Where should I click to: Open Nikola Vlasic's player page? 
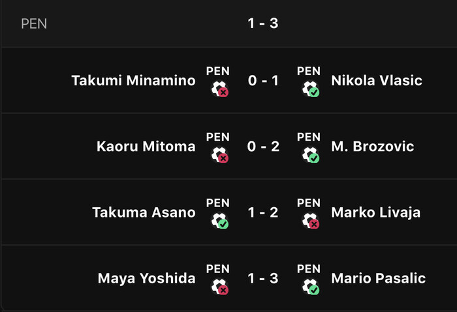click(x=377, y=81)
